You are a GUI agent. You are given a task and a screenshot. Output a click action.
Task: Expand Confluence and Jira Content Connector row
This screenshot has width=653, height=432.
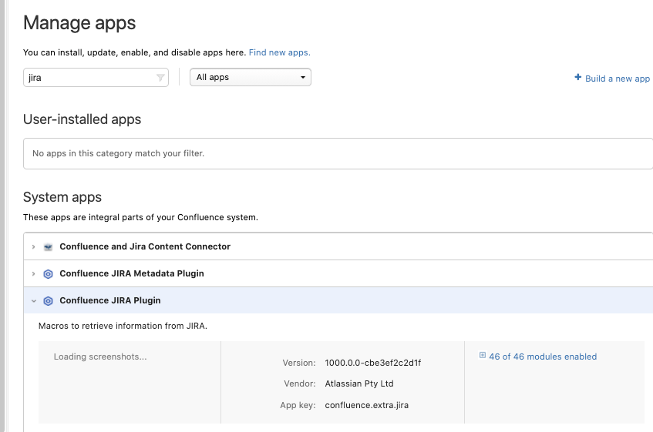pyautogui.click(x=33, y=246)
